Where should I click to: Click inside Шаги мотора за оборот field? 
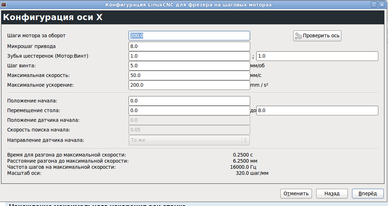point(189,35)
